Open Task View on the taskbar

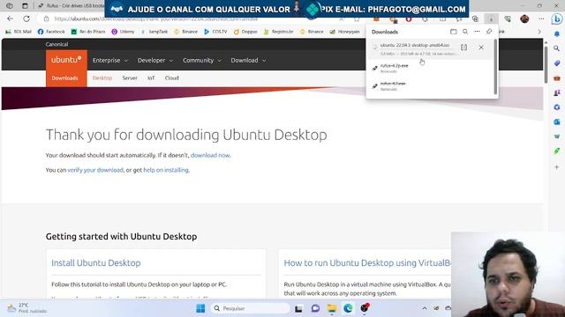point(298,308)
